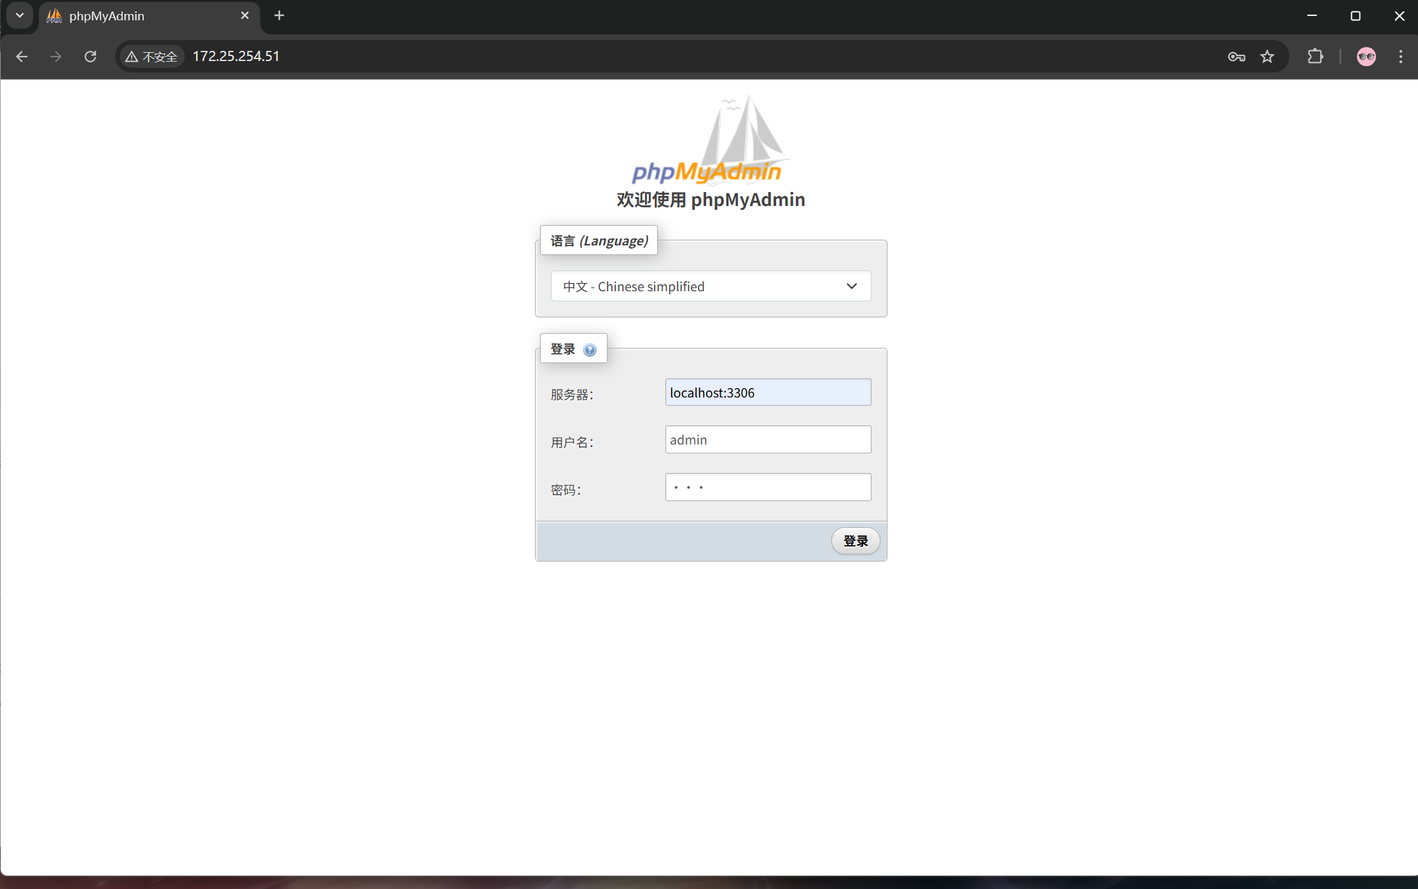
Task: Bookmark this page with the star
Action: (1267, 57)
